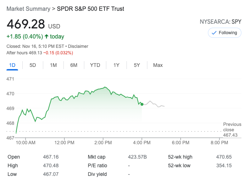The height and width of the screenshot is (182, 249).
Task: Click the Mkt cap value 423.57B
Action: click(x=137, y=157)
